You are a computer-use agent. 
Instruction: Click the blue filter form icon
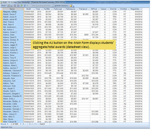25,6
